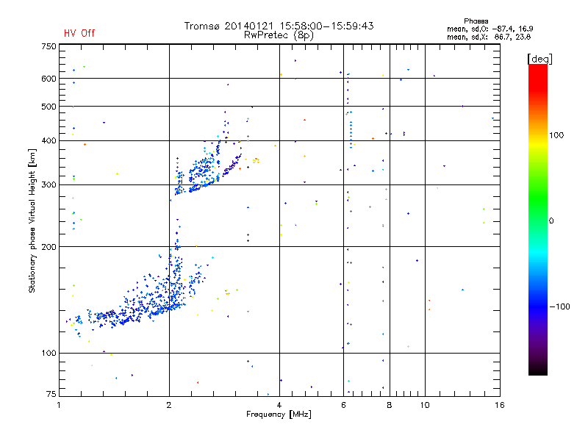Click the x-axis label '1'

tap(59, 405)
